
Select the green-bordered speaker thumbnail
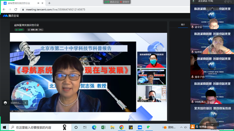coord(152,77)
